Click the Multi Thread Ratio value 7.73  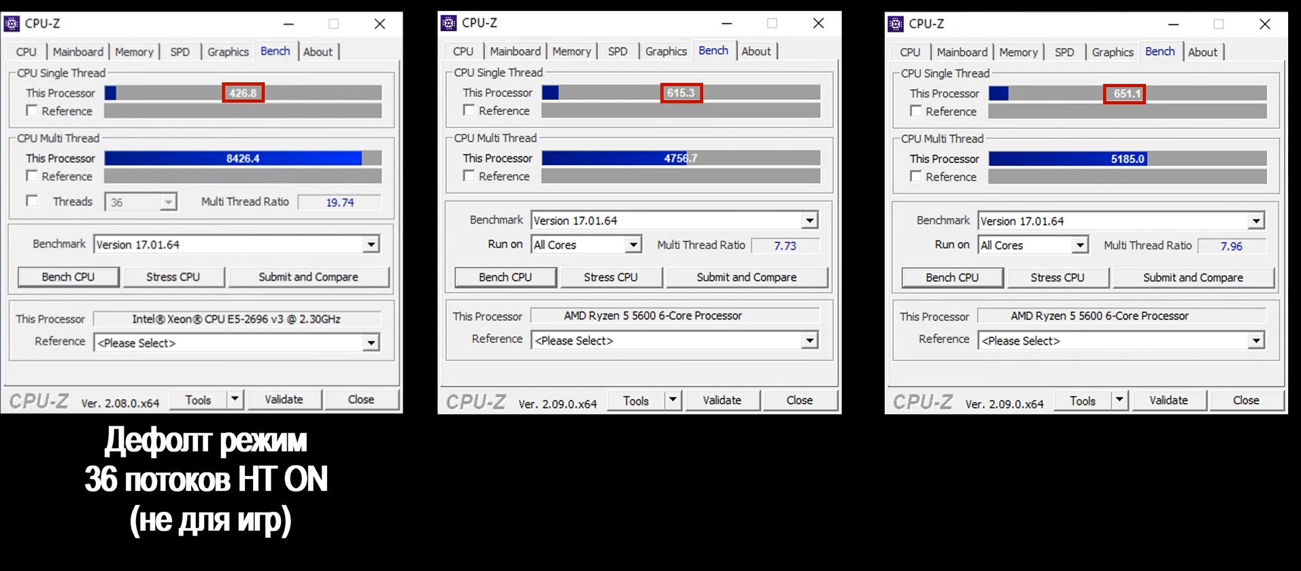coord(785,245)
